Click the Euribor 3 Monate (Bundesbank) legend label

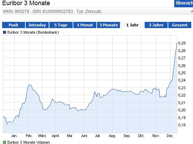(x=33, y=32)
